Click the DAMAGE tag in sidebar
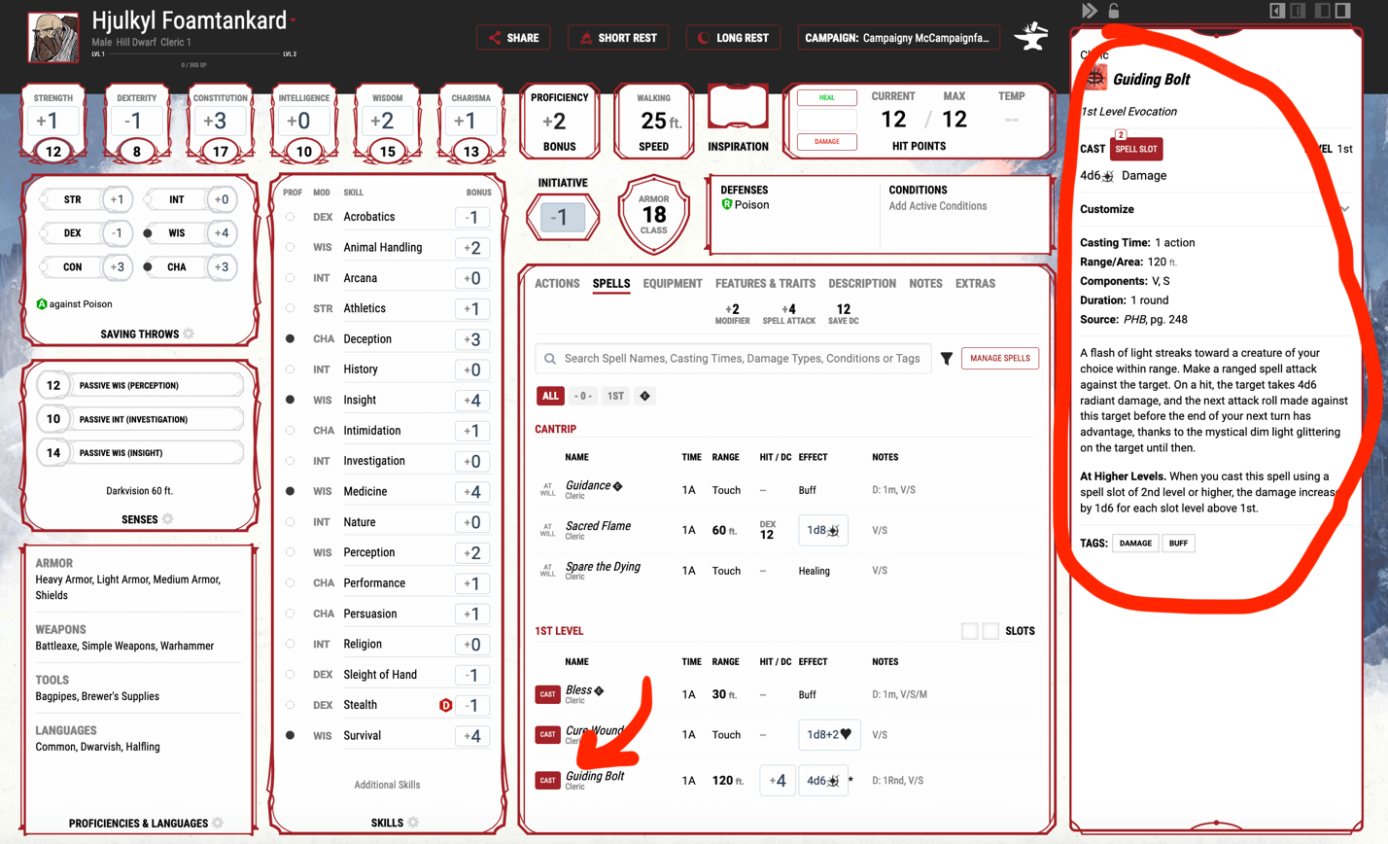Viewport: 1388px width, 844px height. coord(1135,544)
